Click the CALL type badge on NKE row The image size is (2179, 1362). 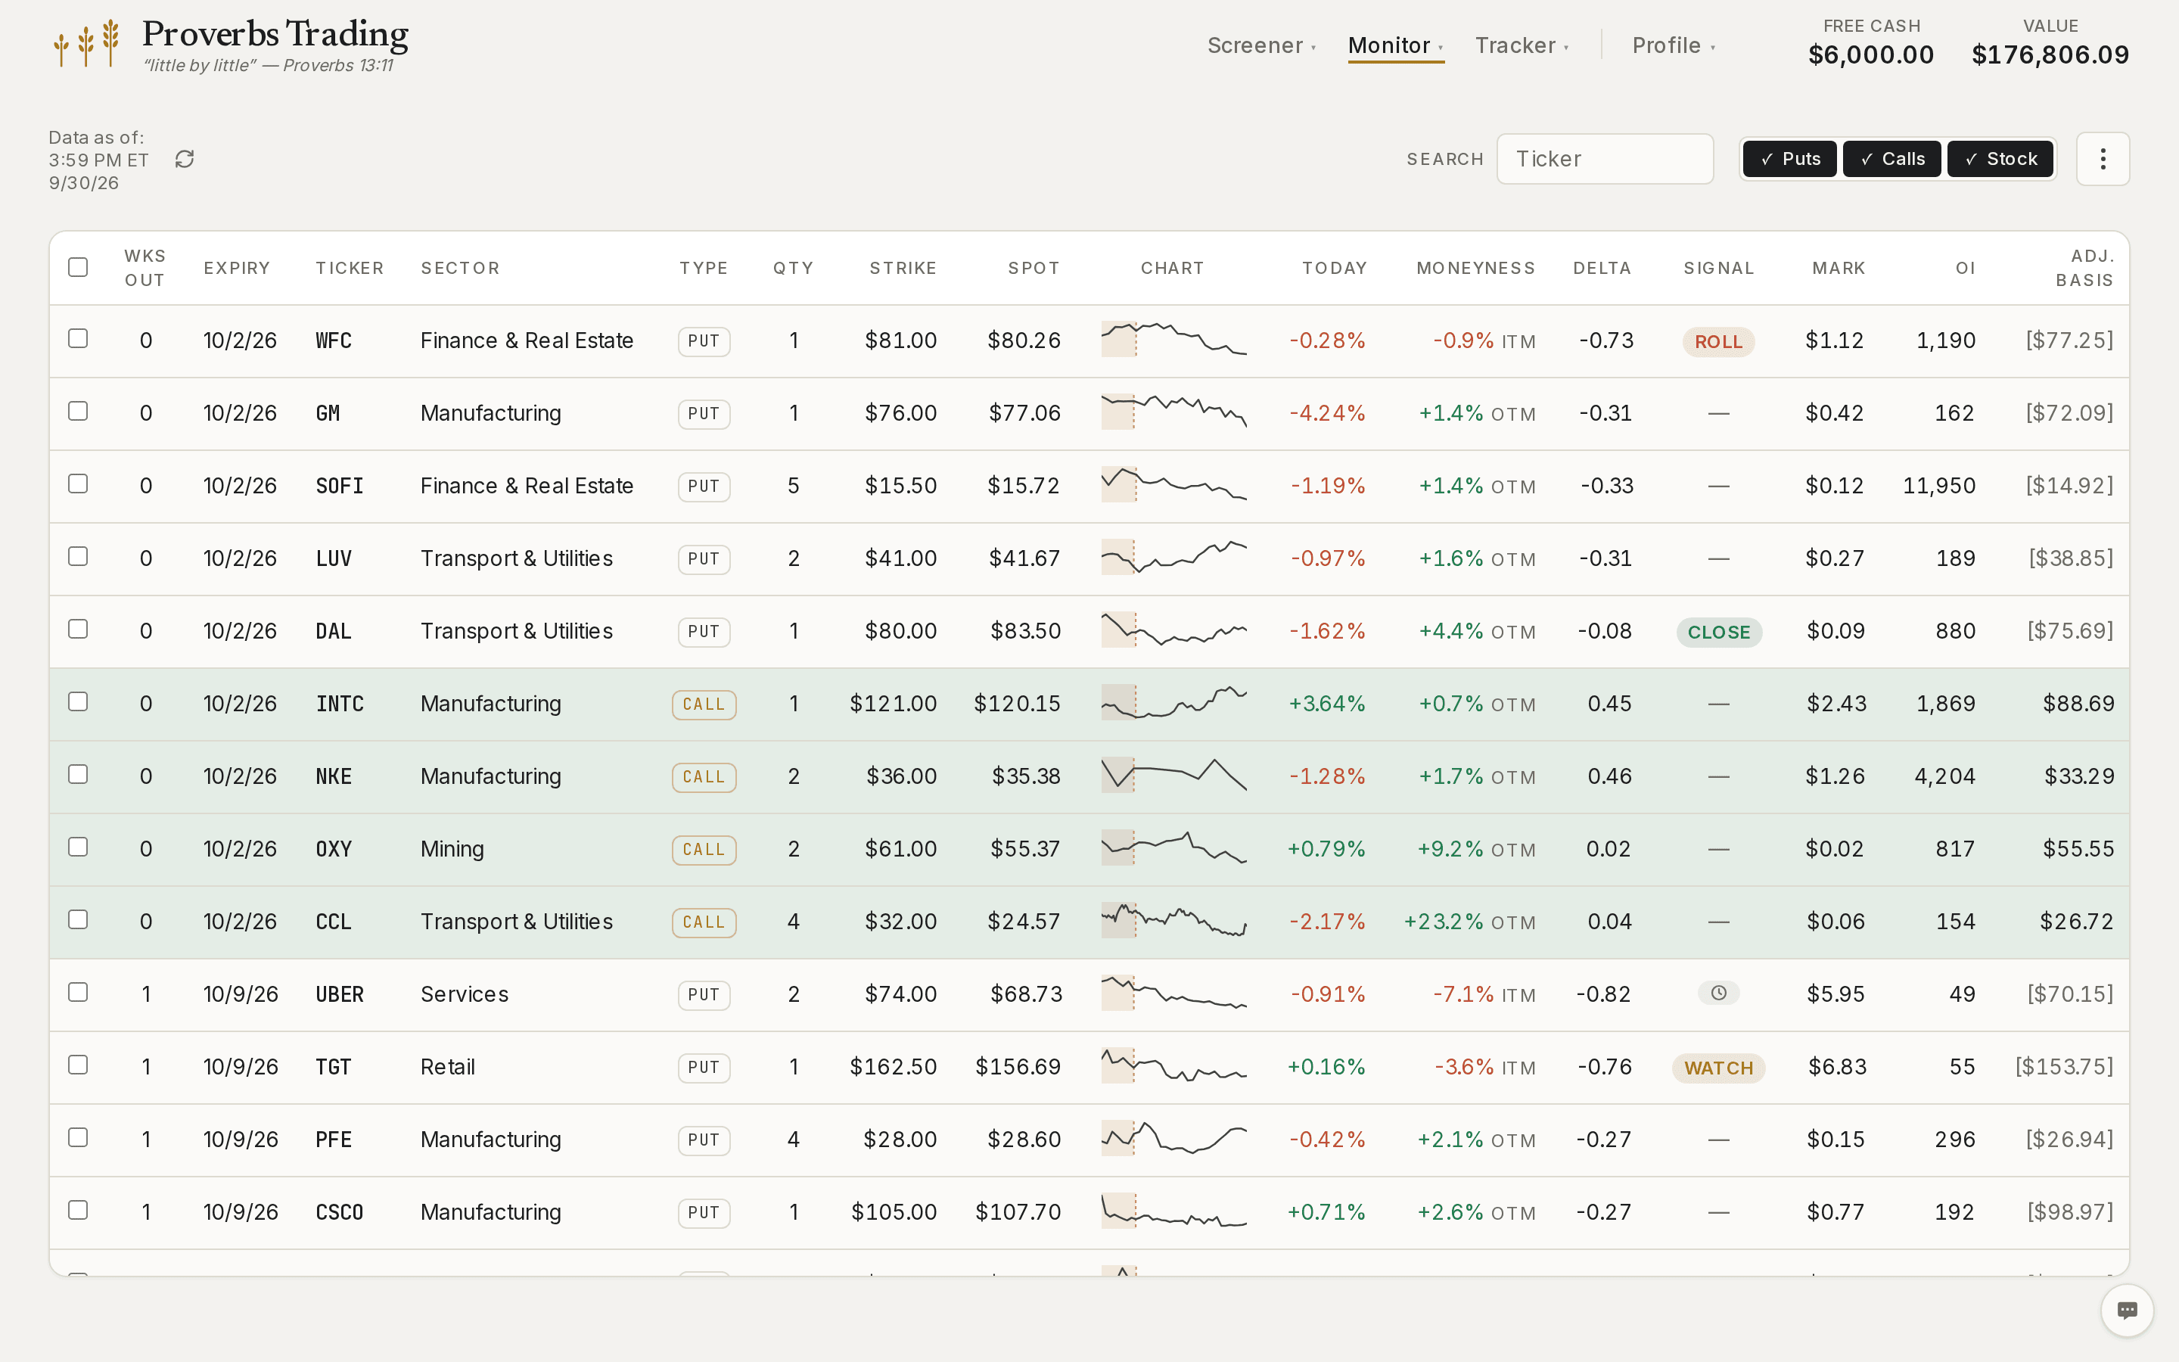703,777
